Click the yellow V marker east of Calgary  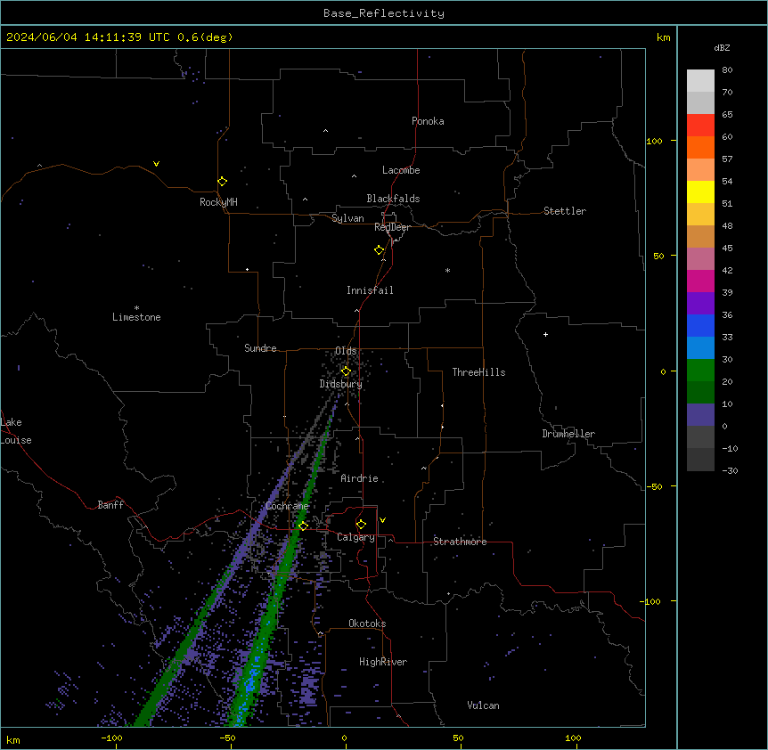coord(382,520)
